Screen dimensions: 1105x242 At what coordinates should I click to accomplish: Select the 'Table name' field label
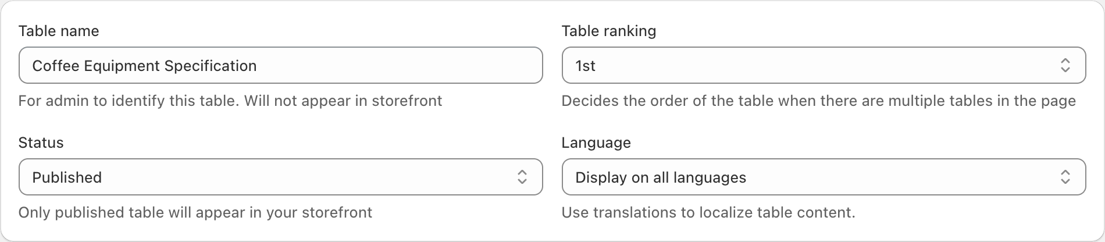click(x=59, y=31)
